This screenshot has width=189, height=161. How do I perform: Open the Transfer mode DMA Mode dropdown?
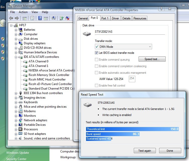click(123, 47)
